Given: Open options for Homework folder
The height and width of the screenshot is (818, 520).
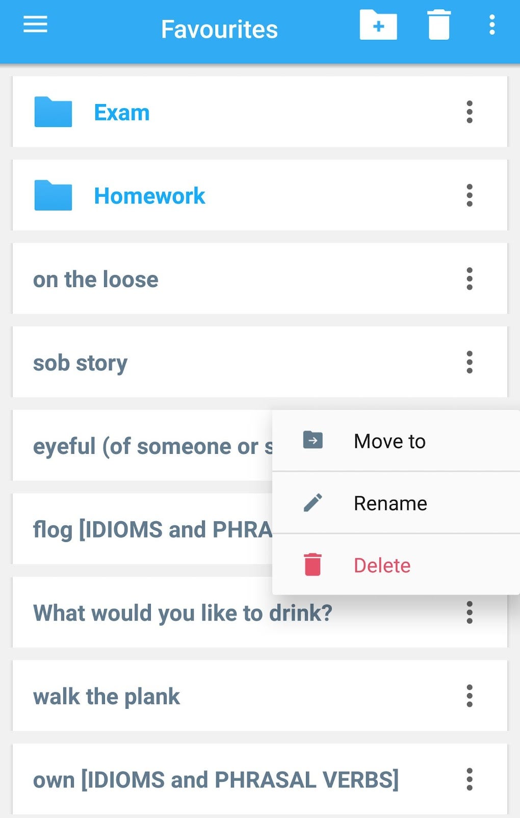Looking at the screenshot, I should point(470,195).
